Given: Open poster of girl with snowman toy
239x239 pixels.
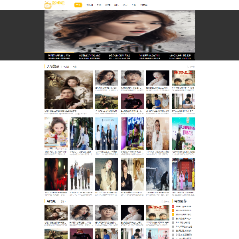Looking at the screenshot, I should click(x=56, y=133).
